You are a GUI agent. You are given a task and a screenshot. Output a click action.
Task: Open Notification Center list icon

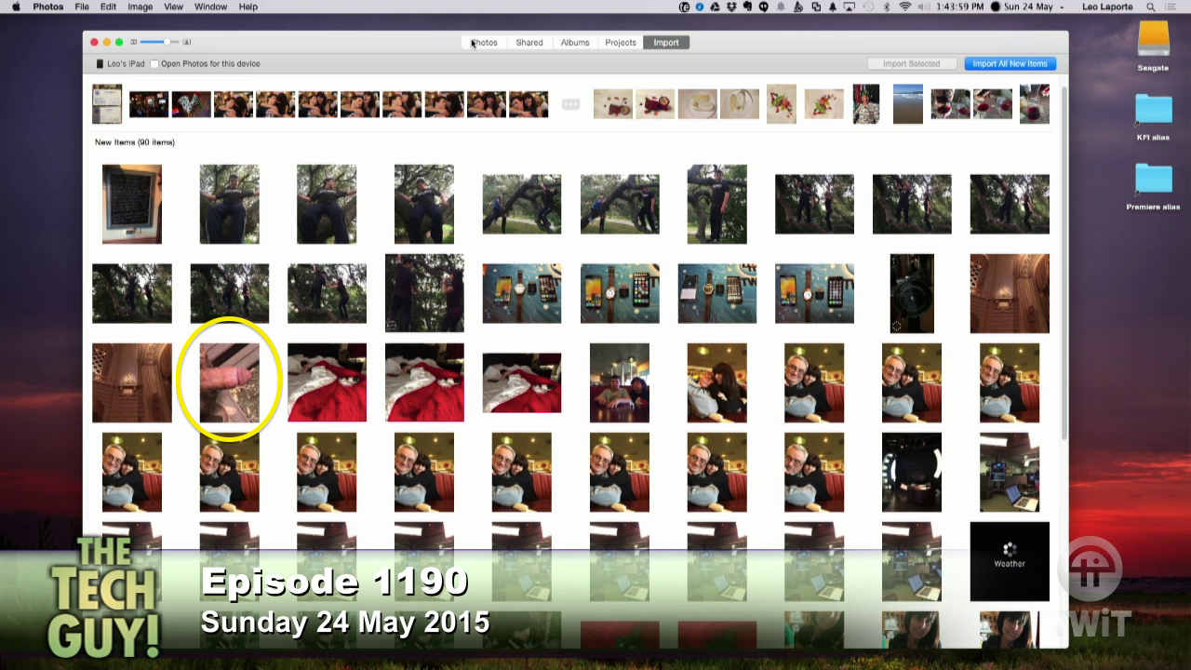(1171, 7)
